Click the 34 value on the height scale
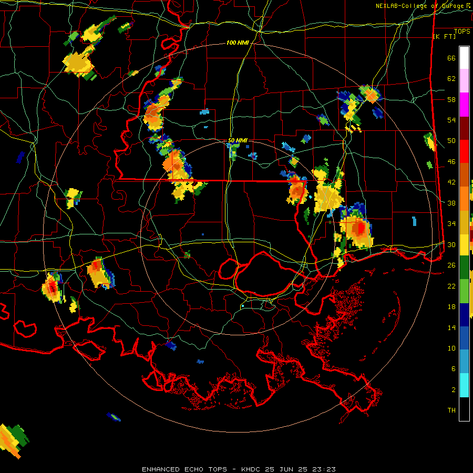The height and width of the screenshot is (473, 473). tap(451, 224)
